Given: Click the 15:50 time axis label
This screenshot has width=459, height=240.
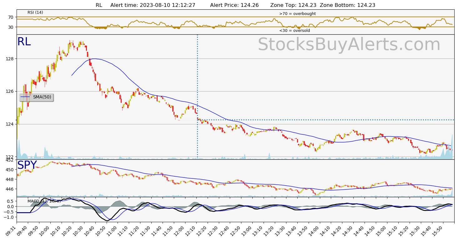Looking at the screenshot, I should click(x=438, y=231).
